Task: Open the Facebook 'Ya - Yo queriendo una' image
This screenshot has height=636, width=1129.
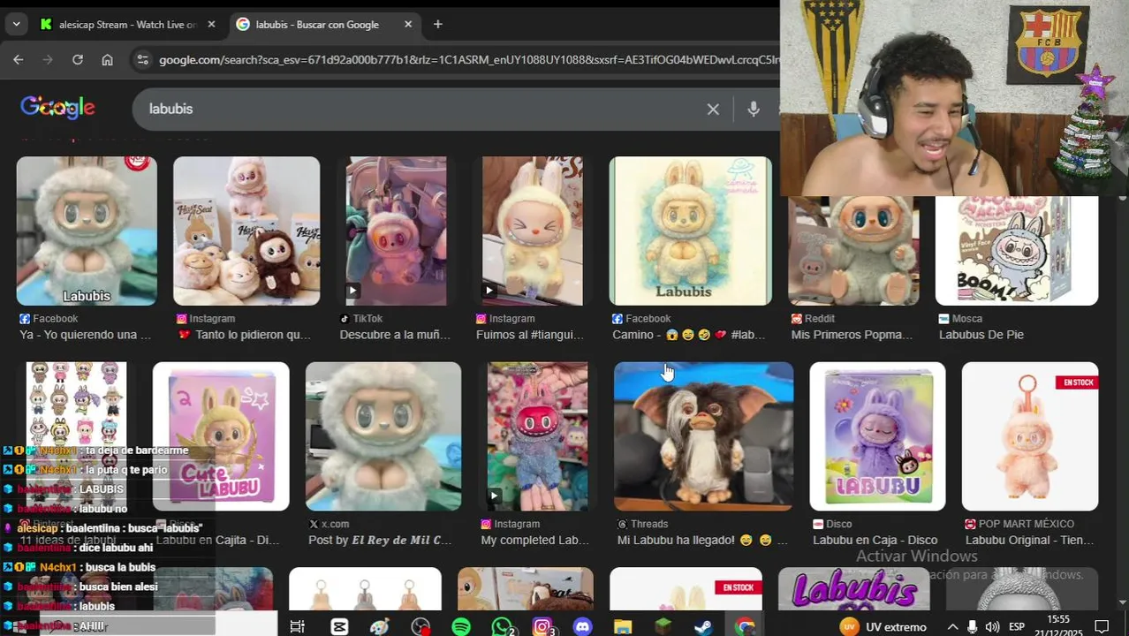Action: pyautogui.click(x=87, y=231)
